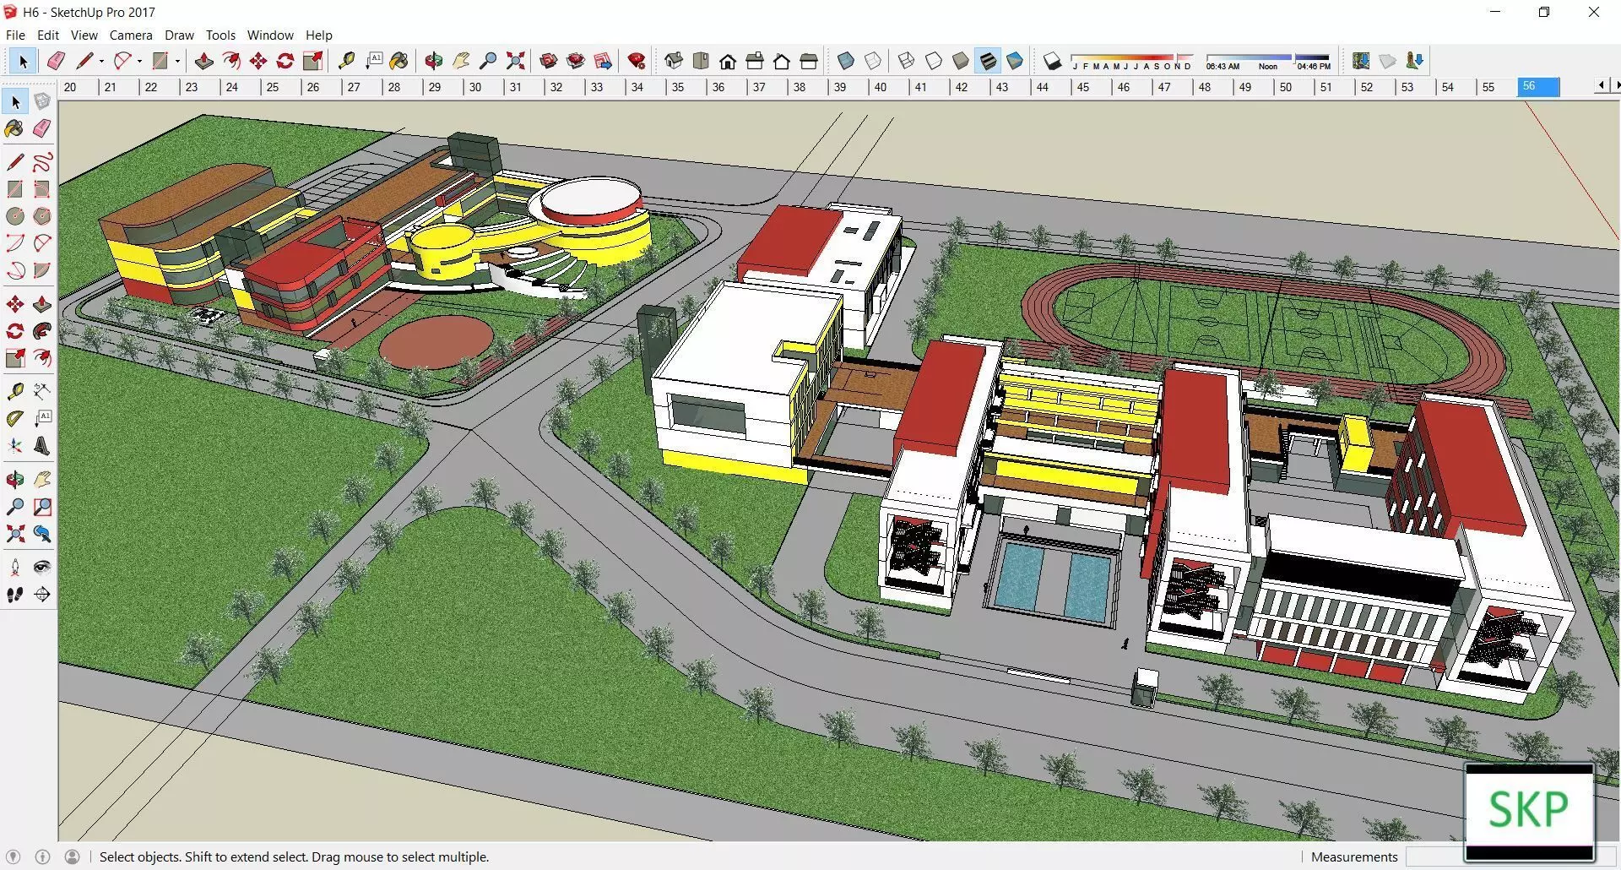Toggle Show/Hide Shadows button
This screenshot has height=870, width=1621.
[x=1052, y=61]
